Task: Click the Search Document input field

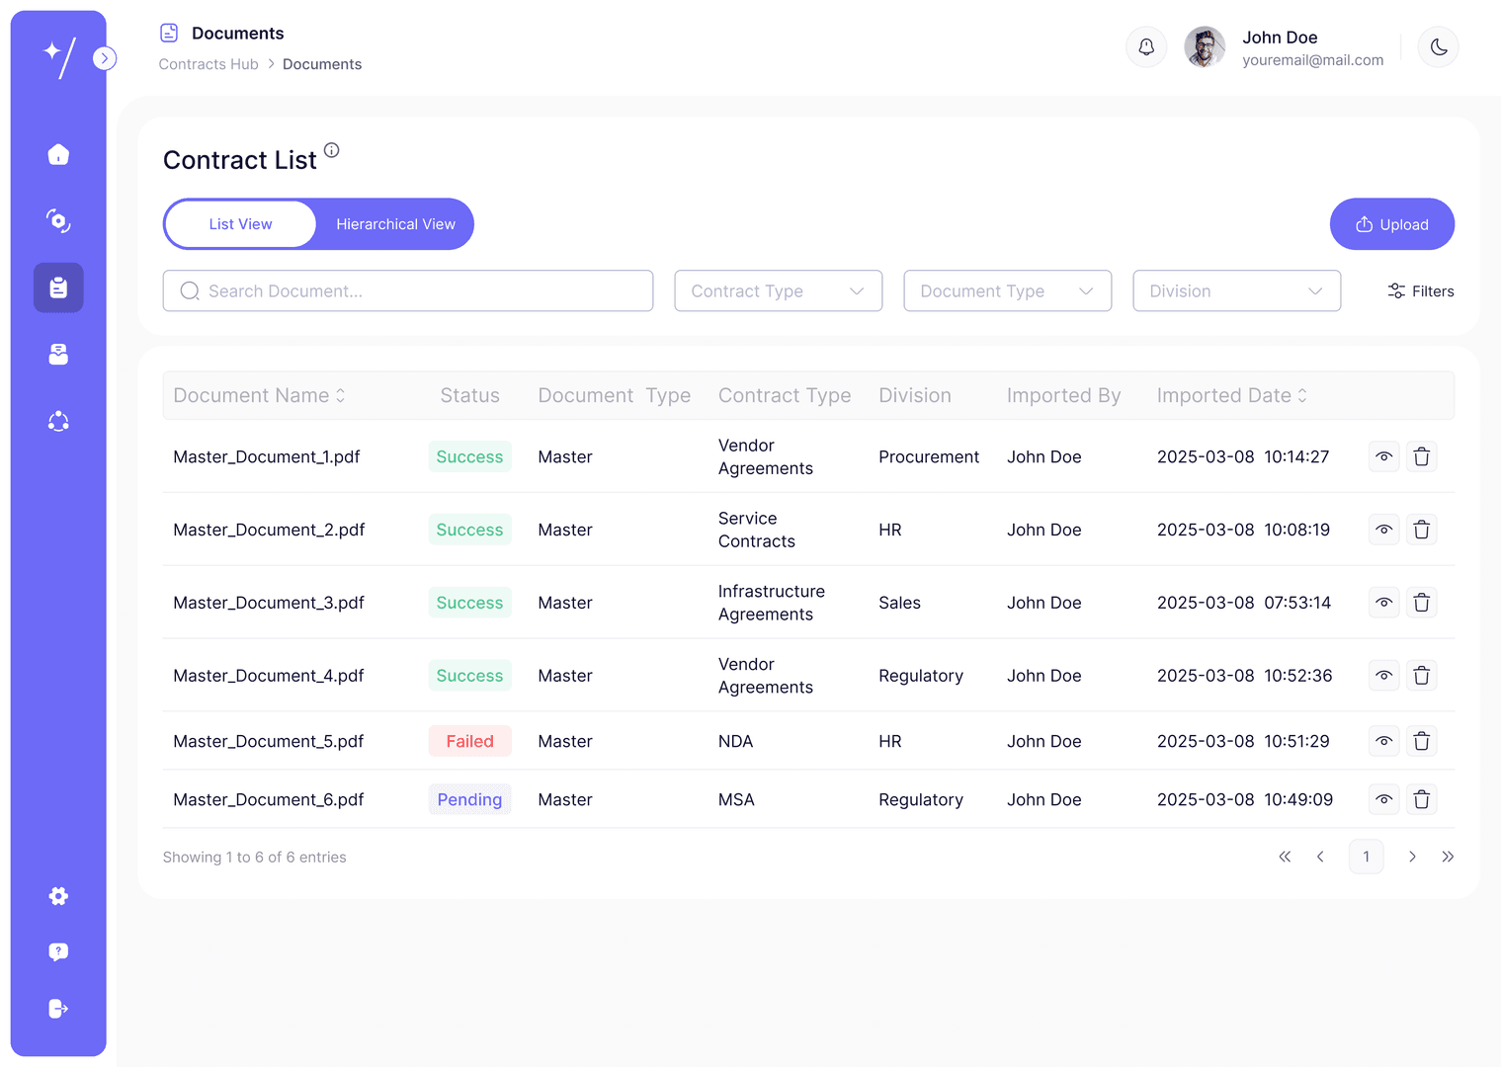Action: click(408, 290)
